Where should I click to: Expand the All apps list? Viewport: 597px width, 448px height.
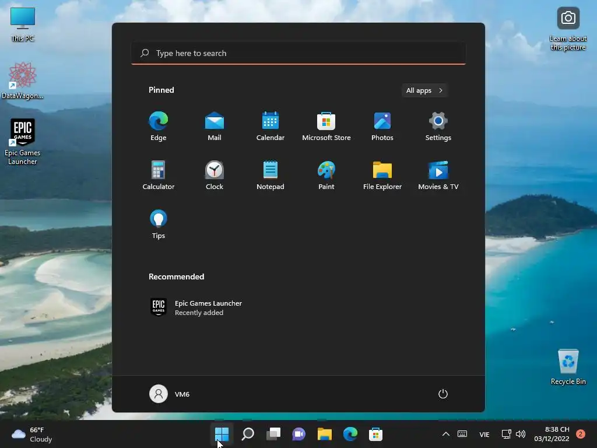[424, 90]
